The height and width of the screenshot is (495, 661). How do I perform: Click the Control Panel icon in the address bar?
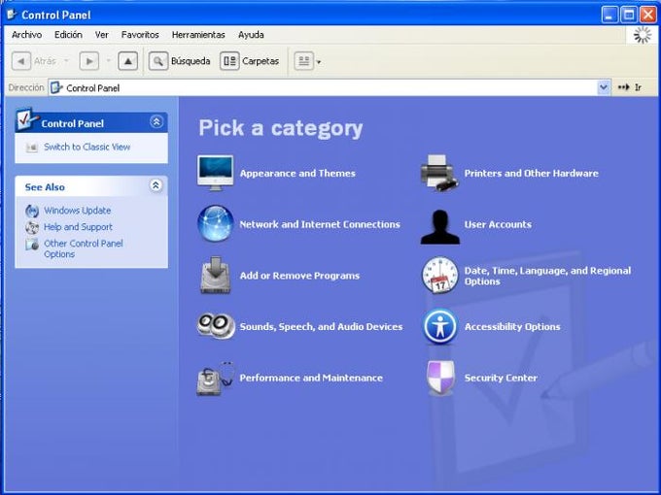pyautogui.click(x=56, y=87)
